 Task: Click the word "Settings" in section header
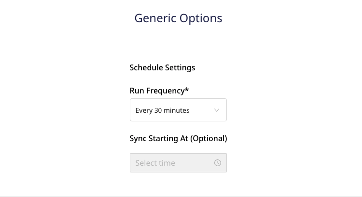pos(180,67)
